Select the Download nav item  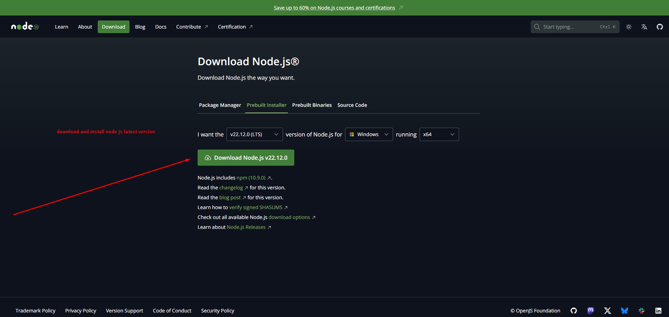(x=114, y=27)
